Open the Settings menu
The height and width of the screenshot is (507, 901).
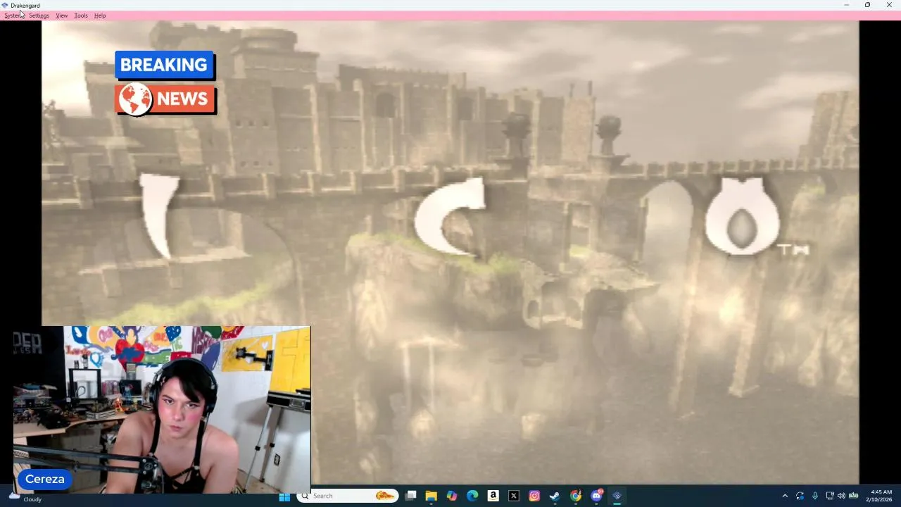pos(39,15)
